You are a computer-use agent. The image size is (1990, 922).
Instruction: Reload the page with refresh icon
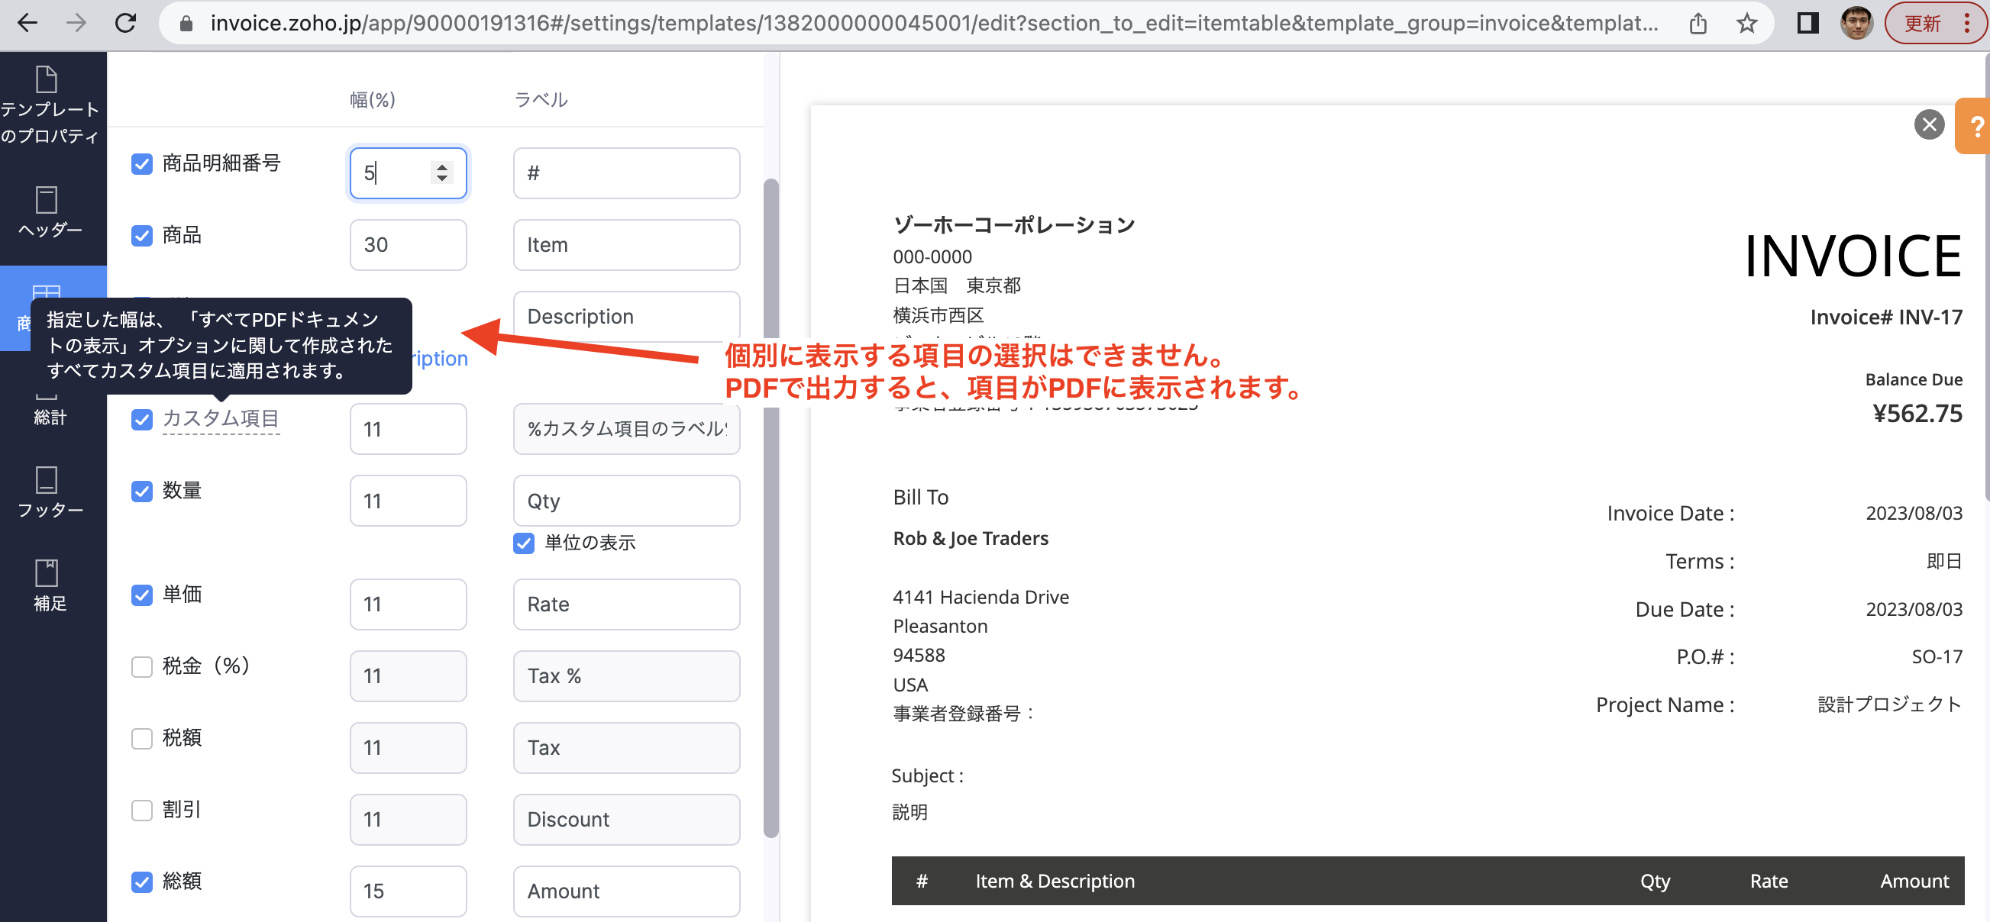[125, 23]
